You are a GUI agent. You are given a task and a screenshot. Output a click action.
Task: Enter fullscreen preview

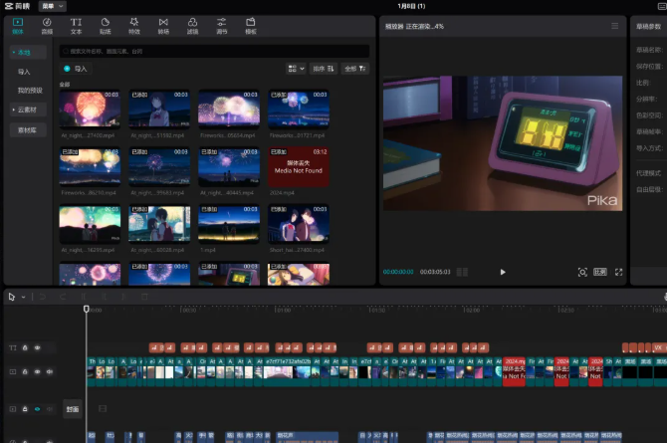pyautogui.click(x=618, y=272)
